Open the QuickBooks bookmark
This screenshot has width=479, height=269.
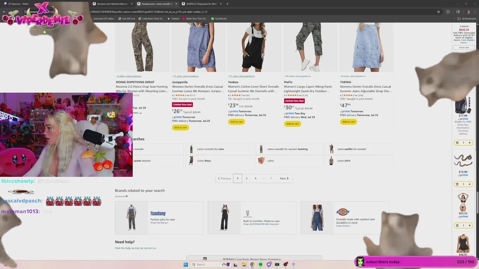[219, 18]
